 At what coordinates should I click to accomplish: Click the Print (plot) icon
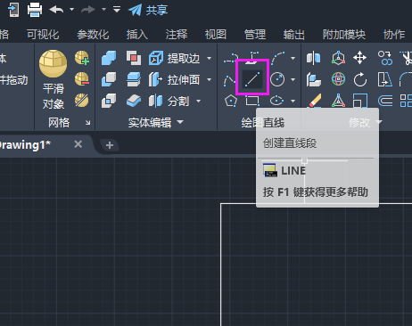35,10
